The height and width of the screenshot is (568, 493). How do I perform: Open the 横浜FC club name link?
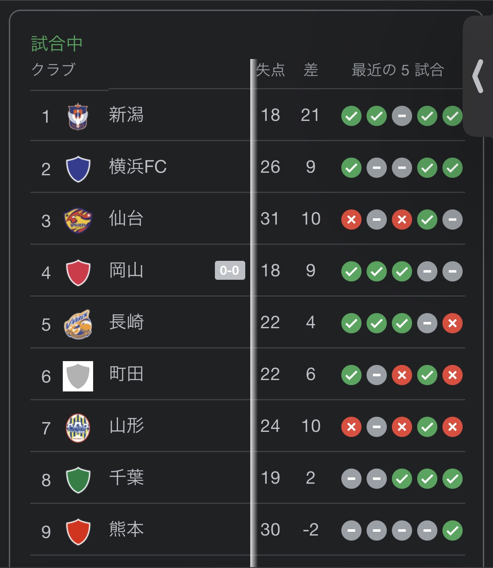pyautogui.click(x=138, y=167)
